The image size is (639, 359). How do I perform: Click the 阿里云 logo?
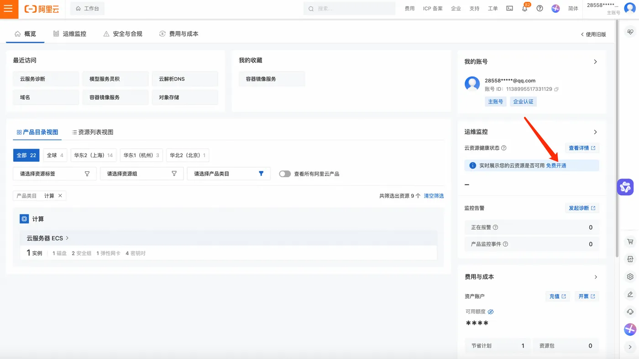(x=42, y=9)
